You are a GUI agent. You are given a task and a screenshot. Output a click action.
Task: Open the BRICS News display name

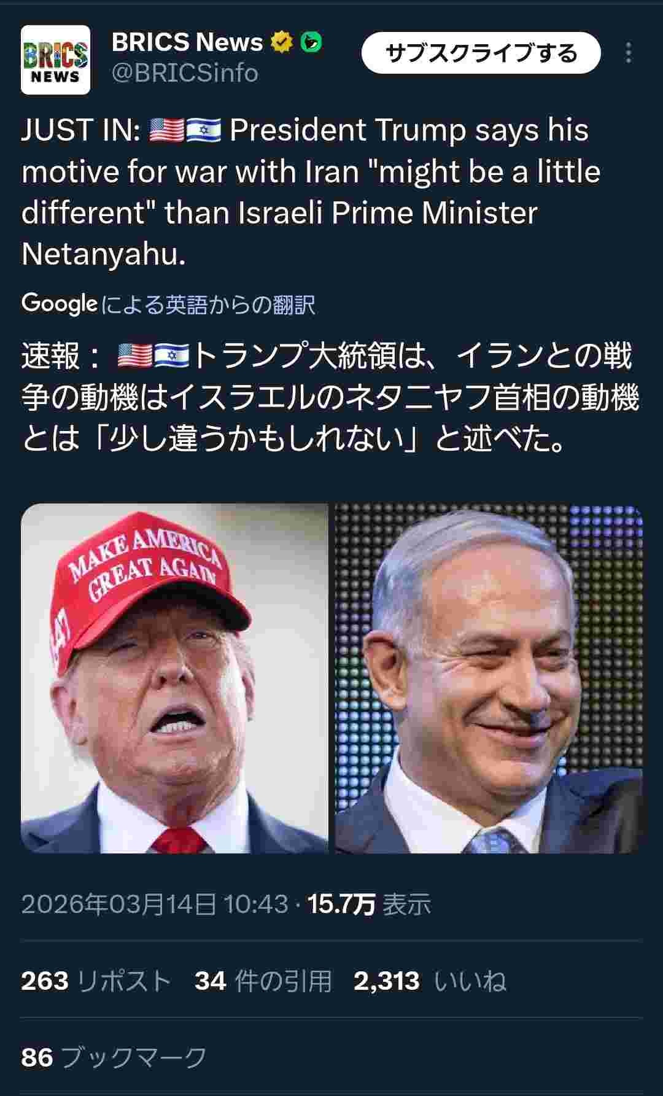click(187, 42)
